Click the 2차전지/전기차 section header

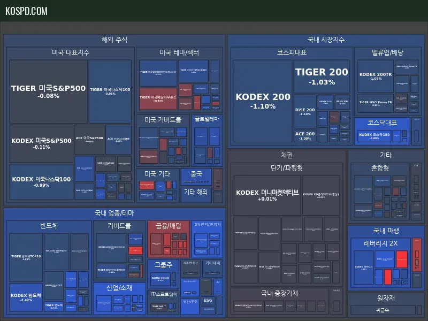pos(208,224)
